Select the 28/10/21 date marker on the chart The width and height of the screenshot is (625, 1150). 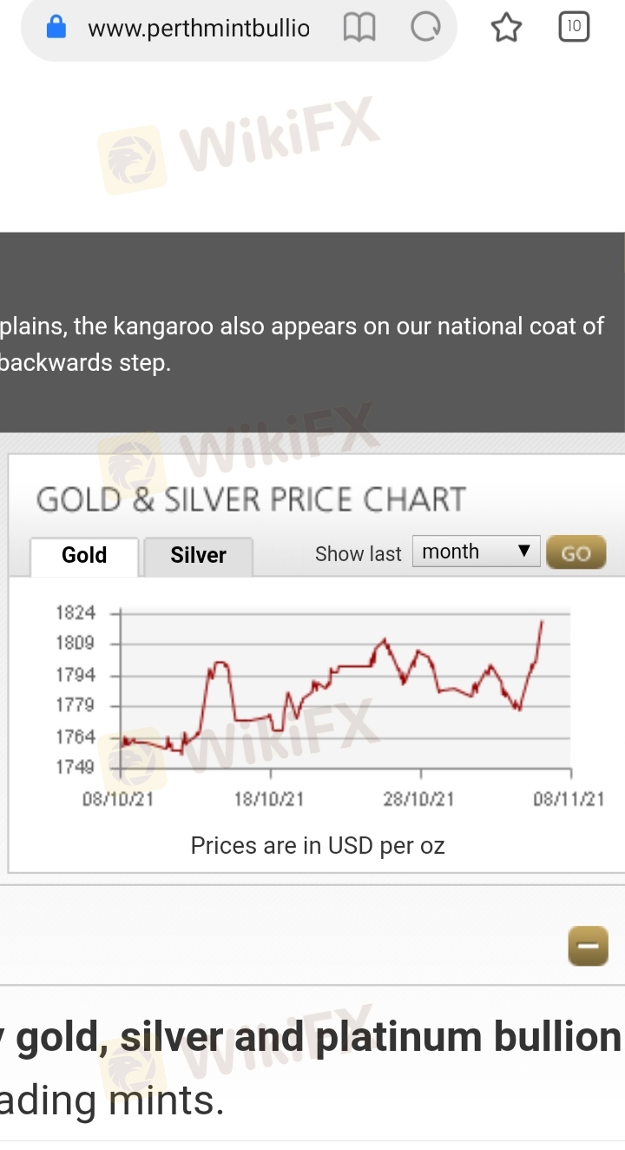click(x=418, y=799)
